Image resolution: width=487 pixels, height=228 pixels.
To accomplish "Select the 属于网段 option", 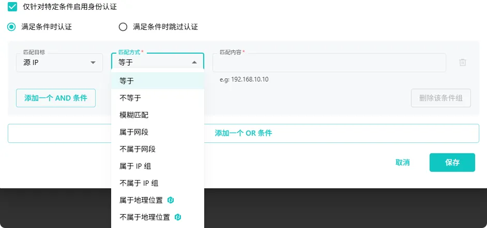I will (x=134, y=132).
